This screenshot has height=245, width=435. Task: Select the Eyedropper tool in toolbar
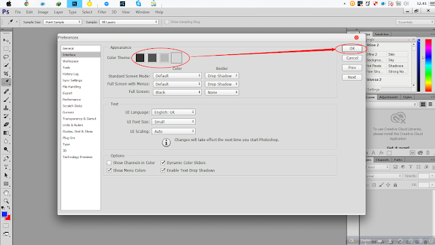6,82
